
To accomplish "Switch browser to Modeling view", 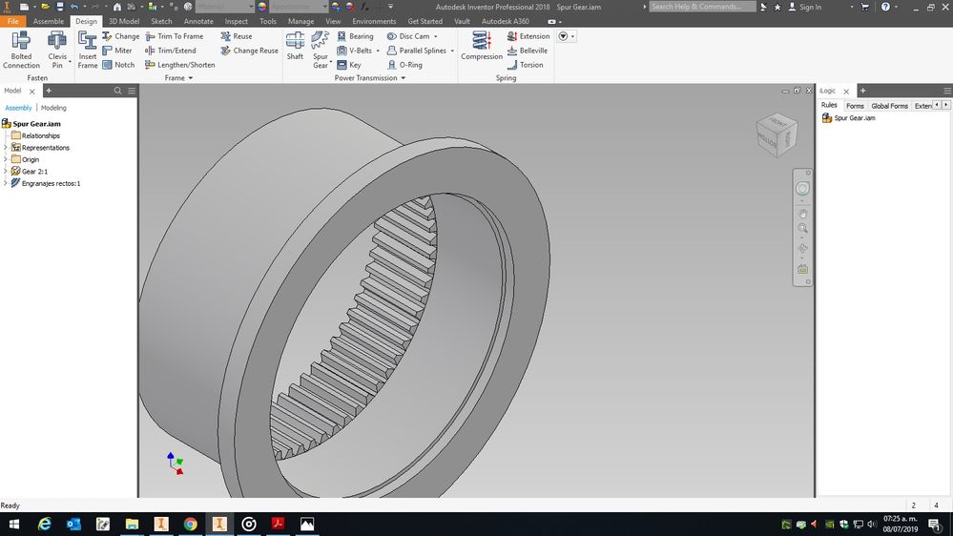I will [53, 108].
